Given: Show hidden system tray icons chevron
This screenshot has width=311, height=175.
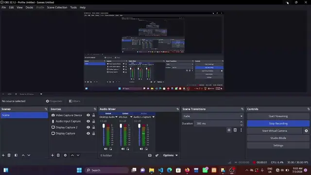Looking at the screenshot, I should pos(247,170).
